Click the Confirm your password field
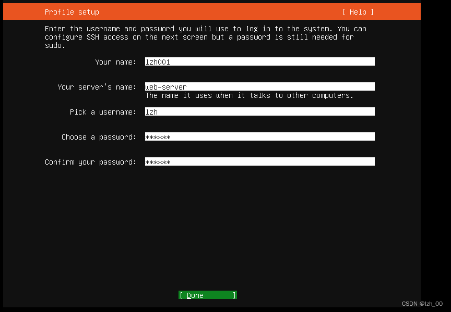Viewport: 451px width, 312px height. [x=260, y=161]
